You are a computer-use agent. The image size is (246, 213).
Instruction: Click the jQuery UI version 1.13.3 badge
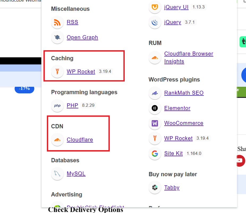click(198, 7)
